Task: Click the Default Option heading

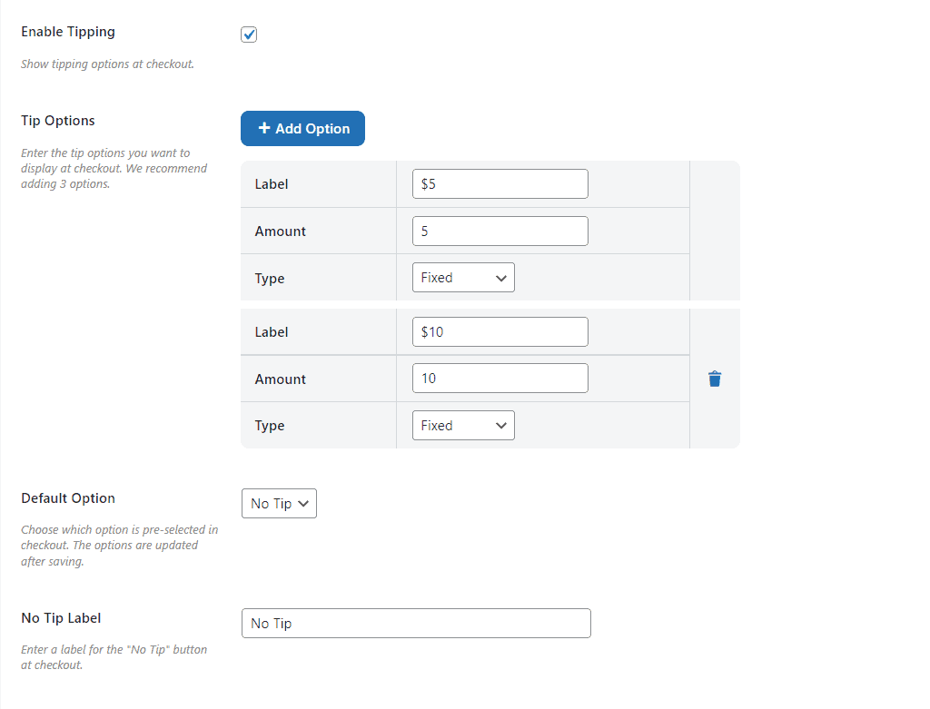Action: click(68, 498)
